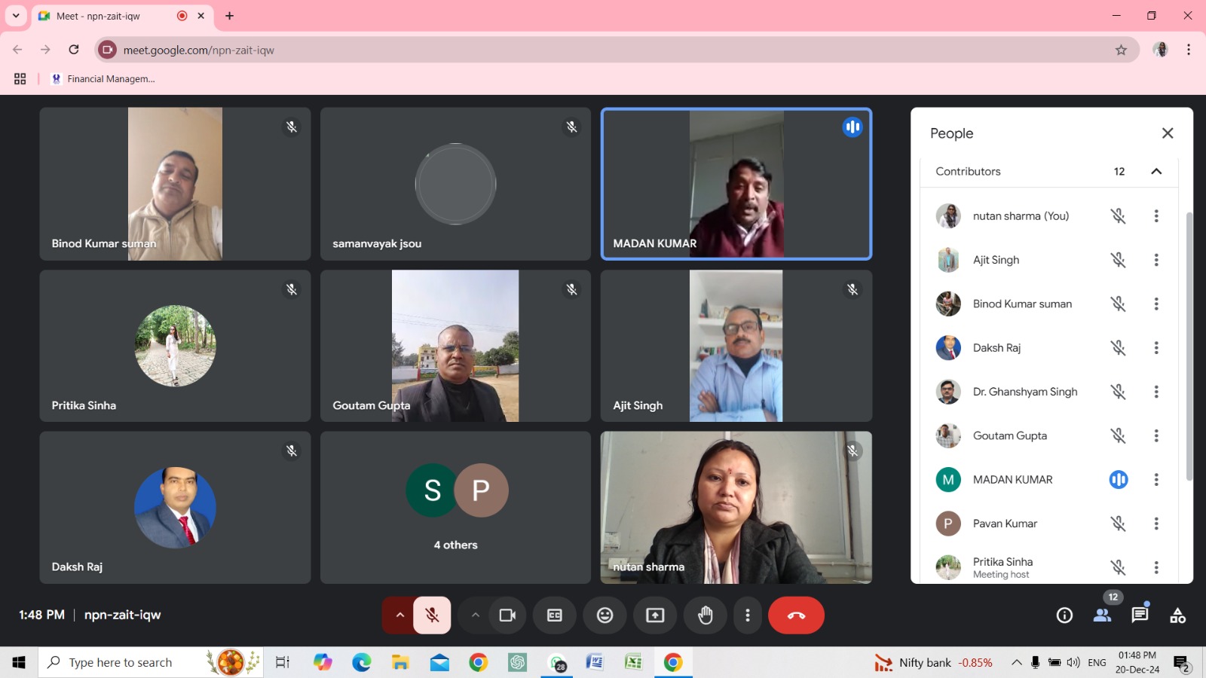Select the Binod Kumar suman video tile
The image size is (1206, 678).
pyautogui.click(x=175, y=184)
